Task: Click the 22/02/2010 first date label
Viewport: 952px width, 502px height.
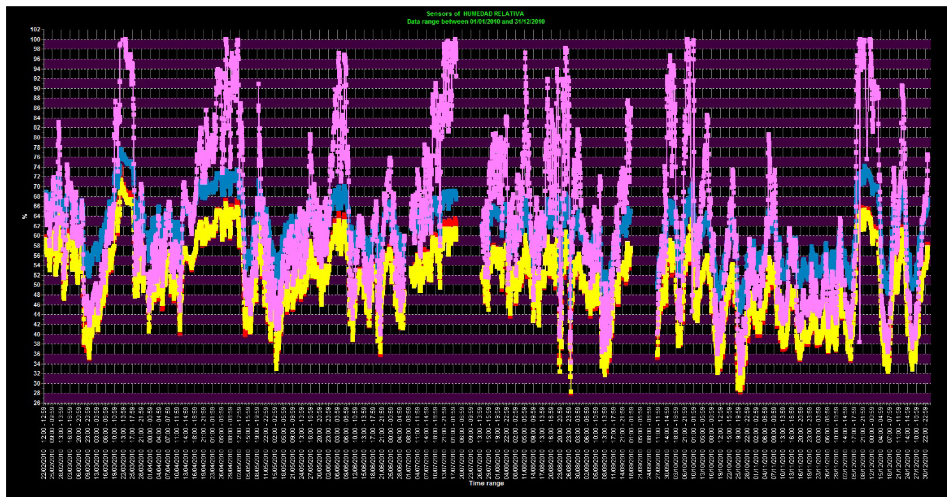Action: (44, 464)
